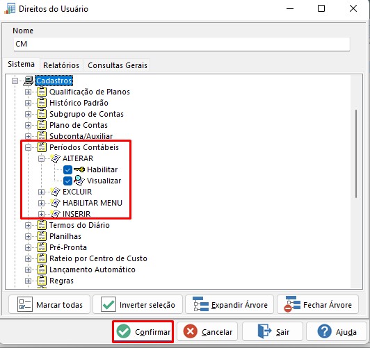Click the Períodos Contábeis clipboard icon
The height and width of the screenshot is (348, 370).
pos(42,147)
